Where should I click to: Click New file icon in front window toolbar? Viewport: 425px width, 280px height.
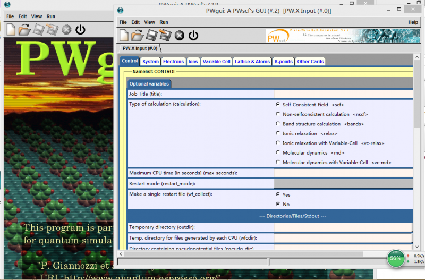(x=124, y=35)
